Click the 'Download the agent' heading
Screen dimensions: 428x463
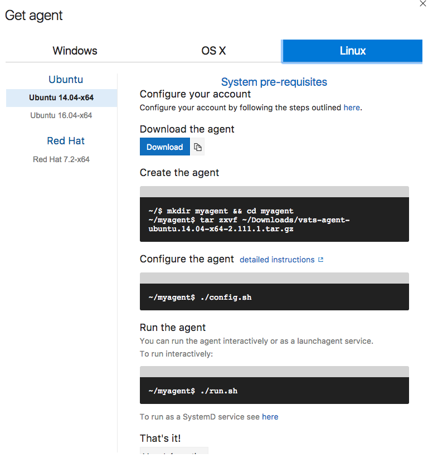pos(187,129)
